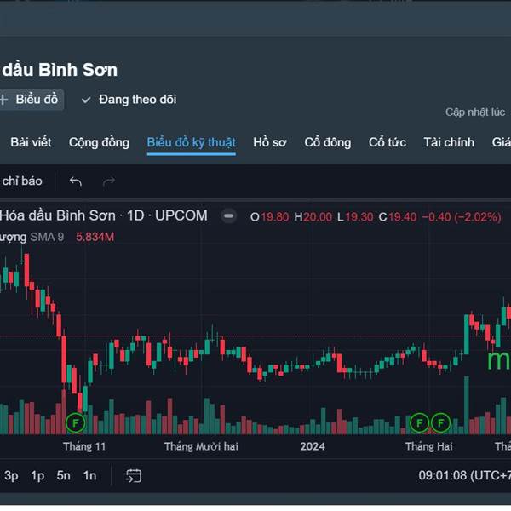Open the Cổ tức tab
The width and height of the screenshot is (511, 511).
coord(388,142)
